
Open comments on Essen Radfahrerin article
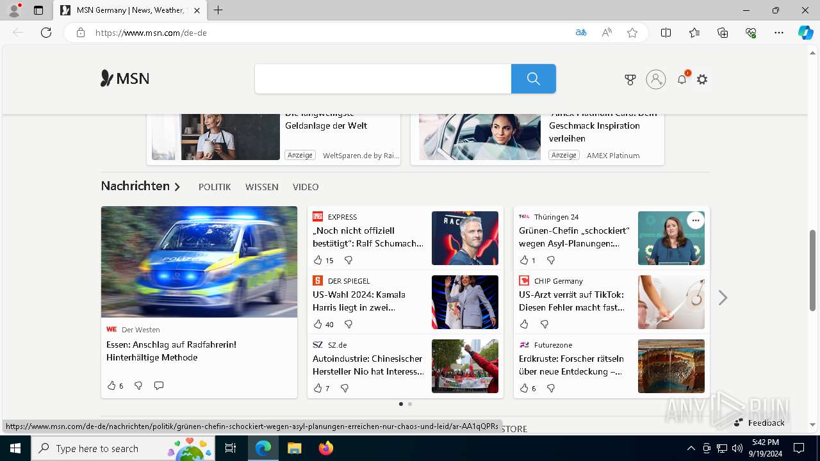point(159,385)
